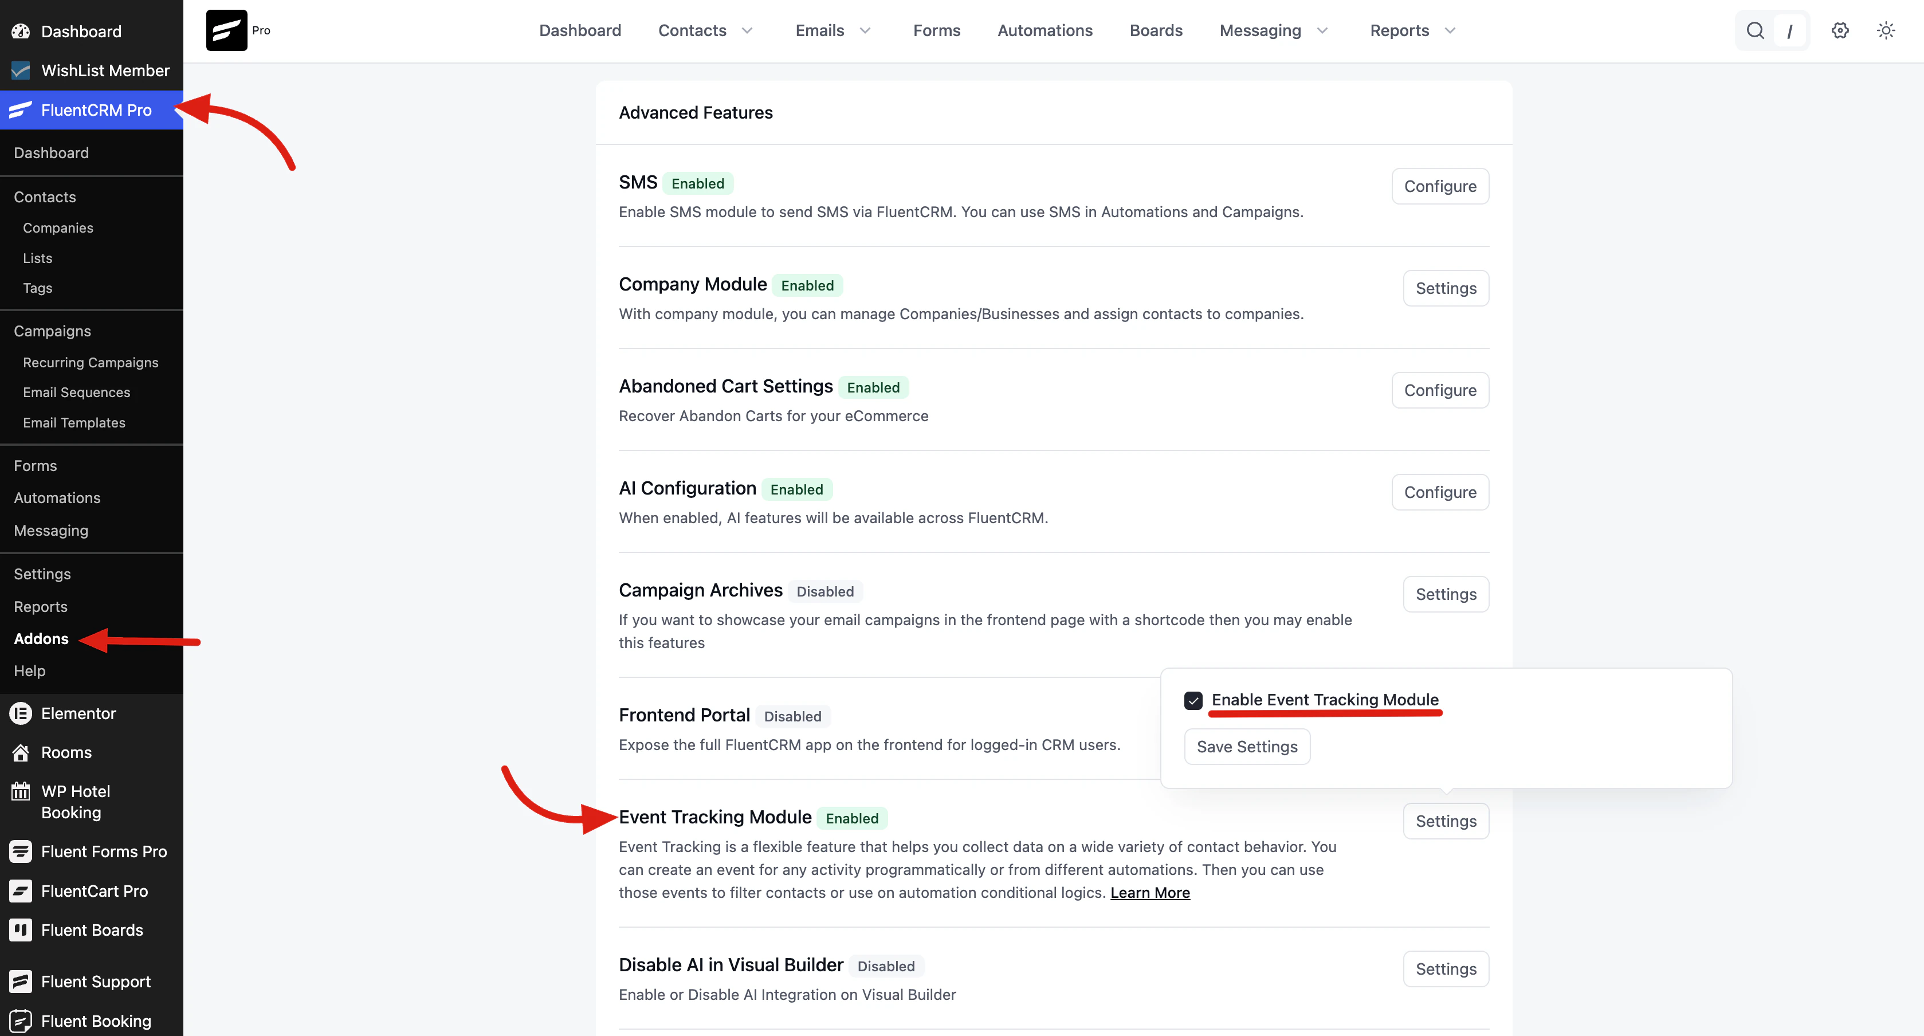Open Email Templates sidebar item
Viewport: 1924px width, 1036px height.
[74, 423]
